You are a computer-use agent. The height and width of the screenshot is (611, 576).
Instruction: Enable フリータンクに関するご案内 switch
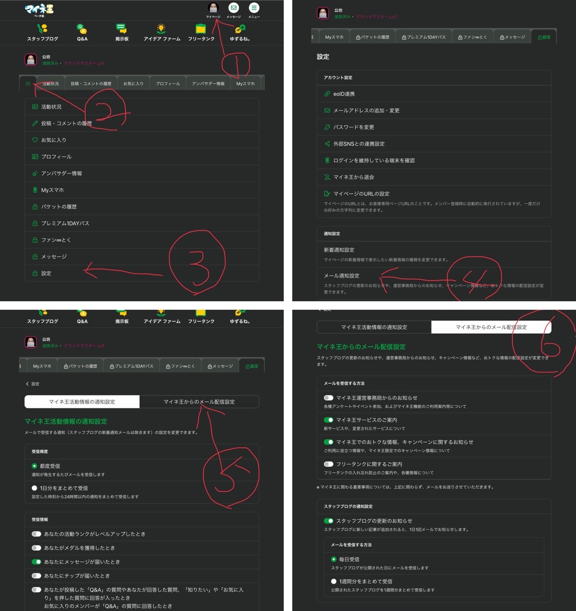click(x=328, y=464)
